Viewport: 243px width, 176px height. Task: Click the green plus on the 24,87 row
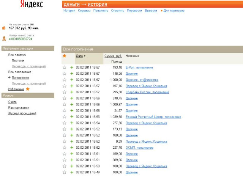point(72,110)
